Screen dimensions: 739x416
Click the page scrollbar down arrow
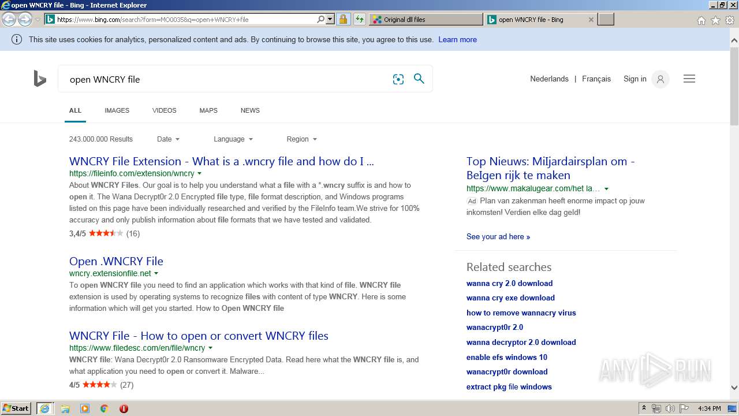pyautogui.click(x=734, y=388)
